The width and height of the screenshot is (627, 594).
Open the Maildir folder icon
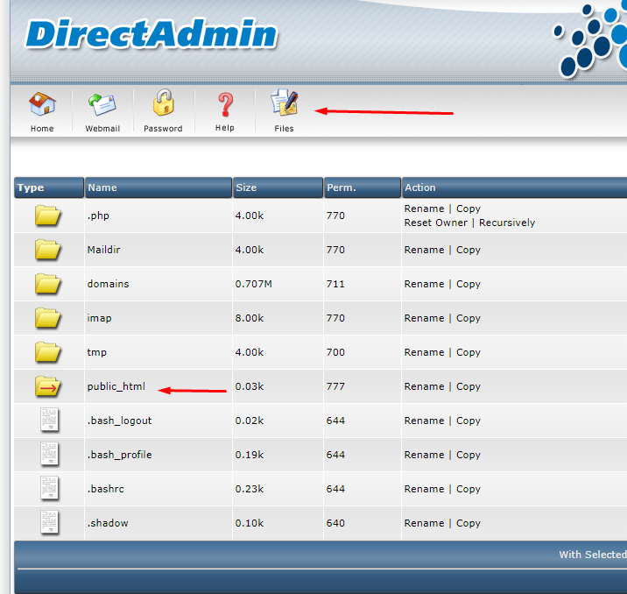point(47,250)
